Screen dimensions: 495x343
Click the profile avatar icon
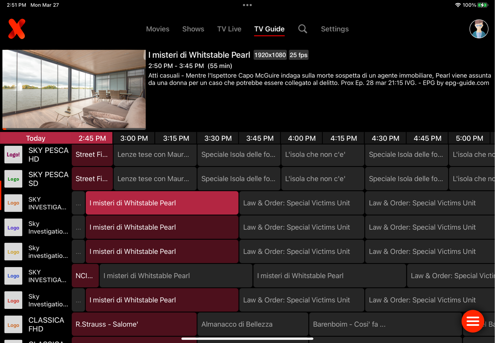tap(479, 29)
